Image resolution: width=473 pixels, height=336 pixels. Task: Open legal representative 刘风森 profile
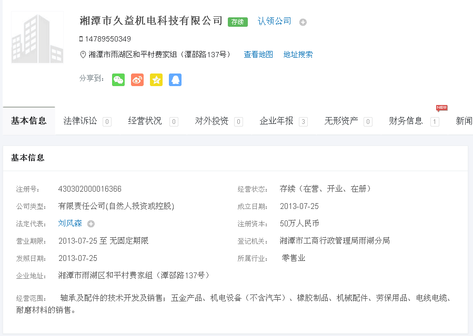tap(70, 223)
